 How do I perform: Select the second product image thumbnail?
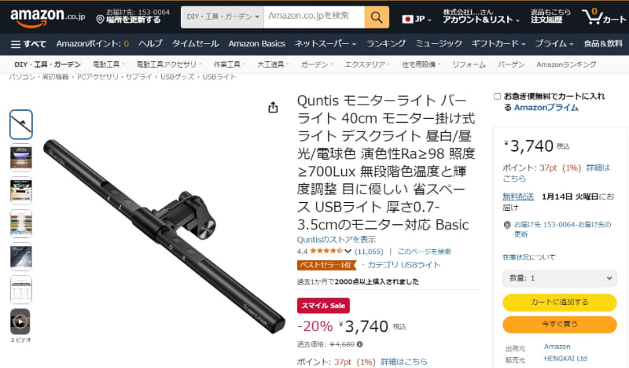point(21,158)
